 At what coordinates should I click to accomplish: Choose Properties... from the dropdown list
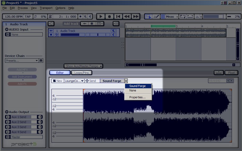point(138,97)
